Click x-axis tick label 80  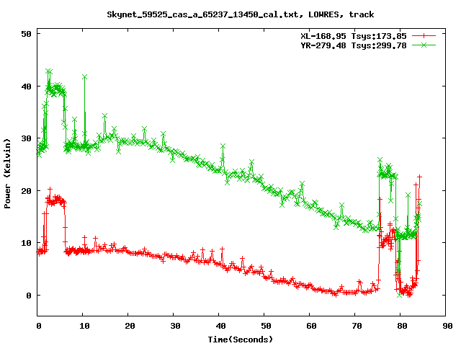point(402,326)
